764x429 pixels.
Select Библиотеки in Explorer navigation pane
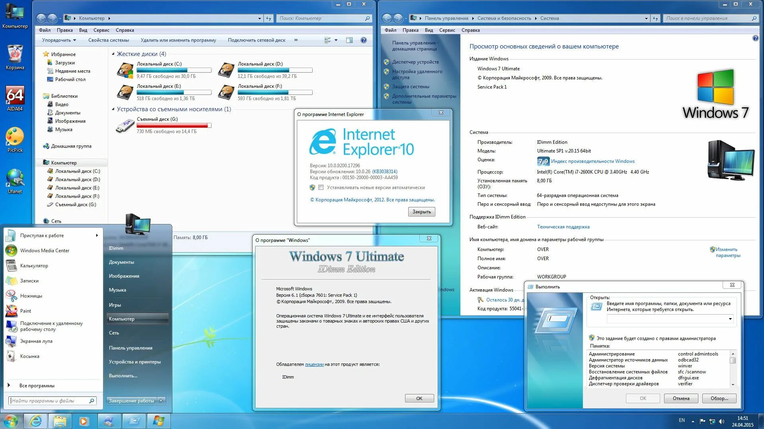tap(64, 96)
